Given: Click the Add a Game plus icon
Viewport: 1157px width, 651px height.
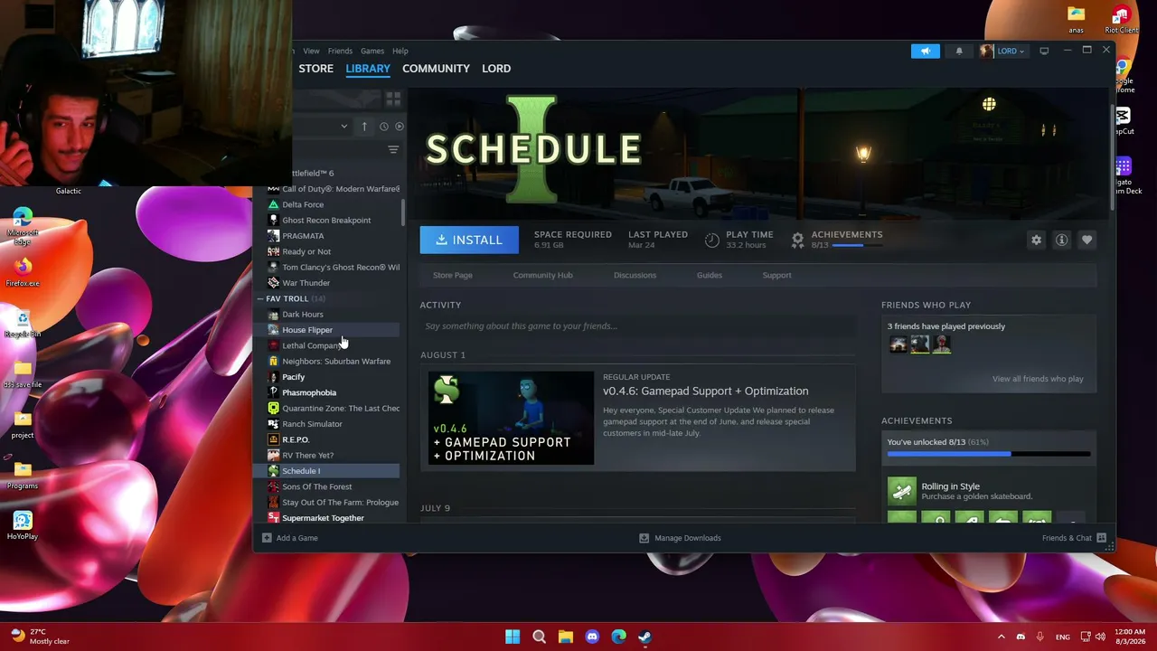Looking at the screenshot, I should click(x=267, y=538).
